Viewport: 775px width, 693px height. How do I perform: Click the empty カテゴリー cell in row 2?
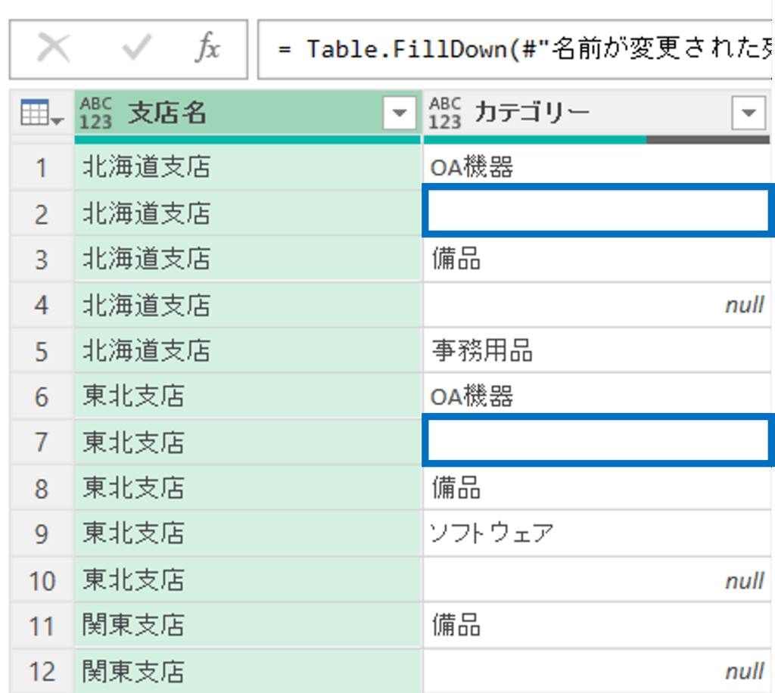(596, 213)
